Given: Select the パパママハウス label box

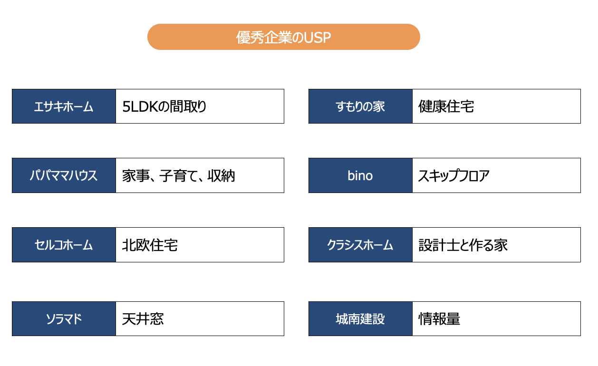Looking at the screenshot, I should pos(64,176).
